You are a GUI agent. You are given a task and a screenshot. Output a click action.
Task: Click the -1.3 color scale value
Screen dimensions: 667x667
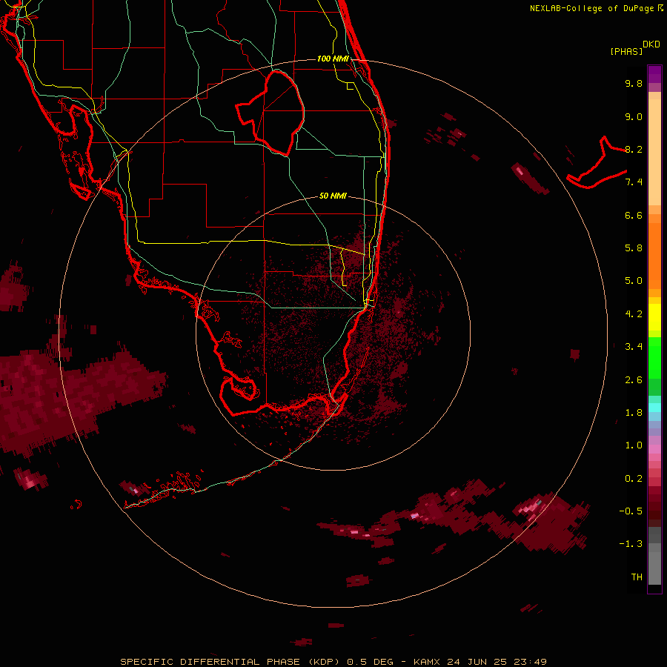631,544
